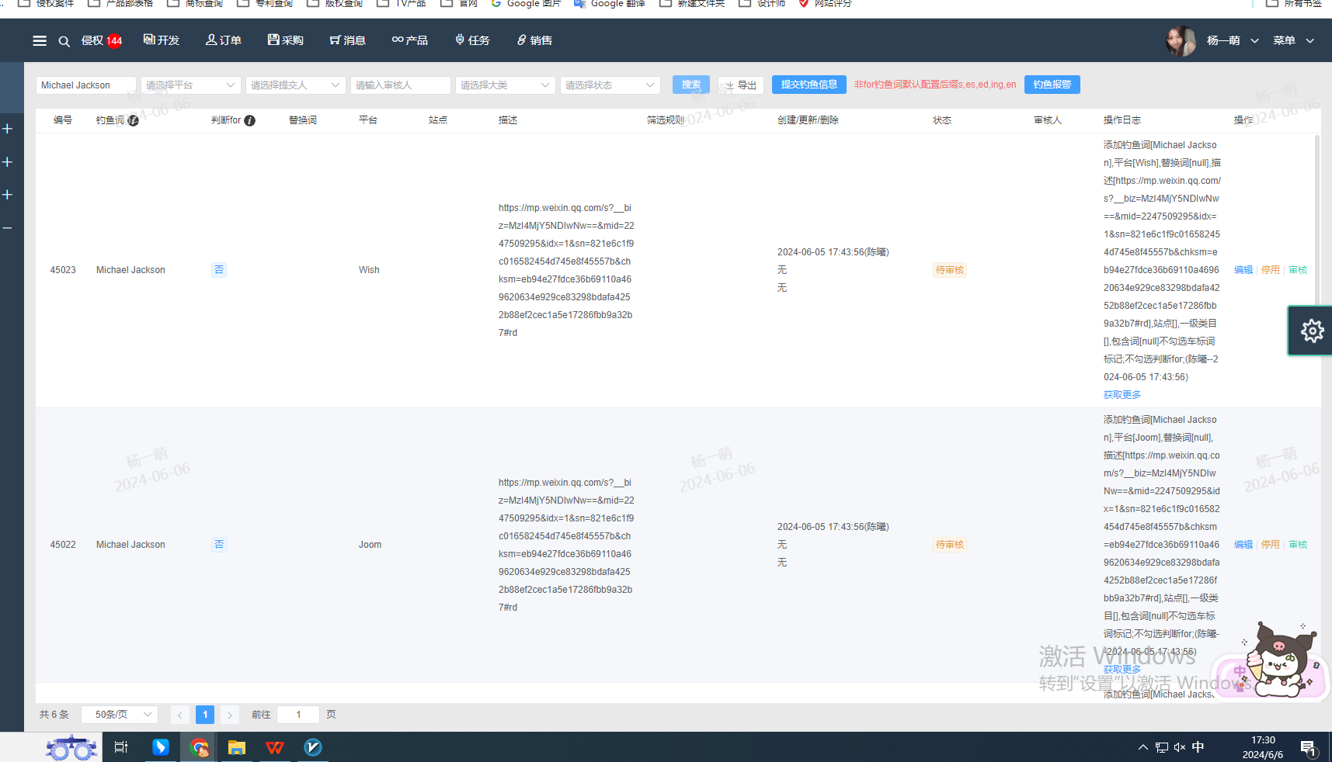Click 获取更多 in the Joom row log
The width and height of the screenshot is (1332, 762).
(x=1122, y=670)
